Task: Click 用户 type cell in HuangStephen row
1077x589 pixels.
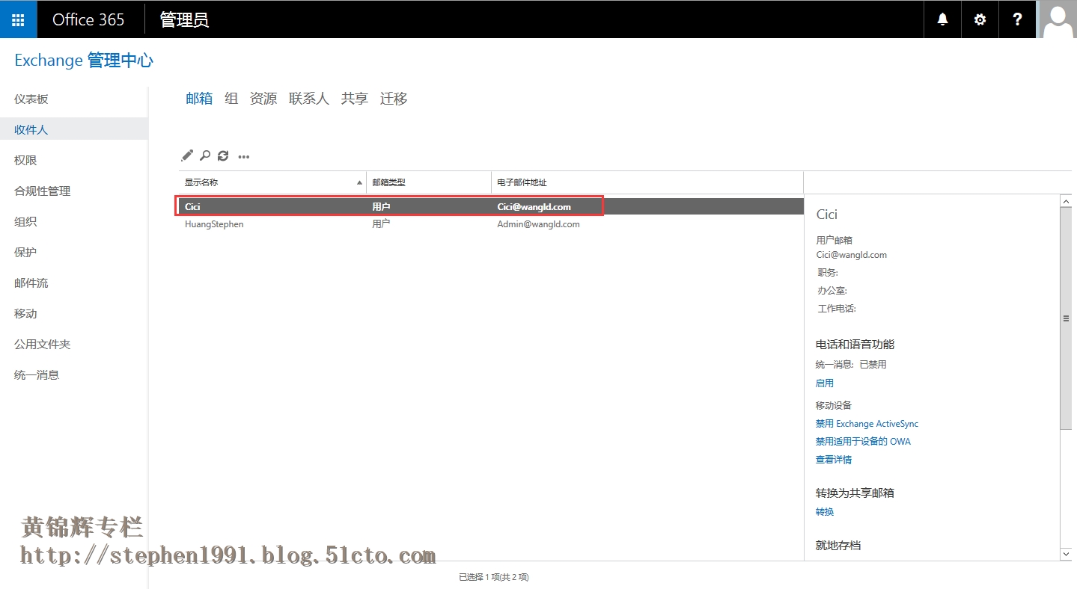Action: coord(381,224)
